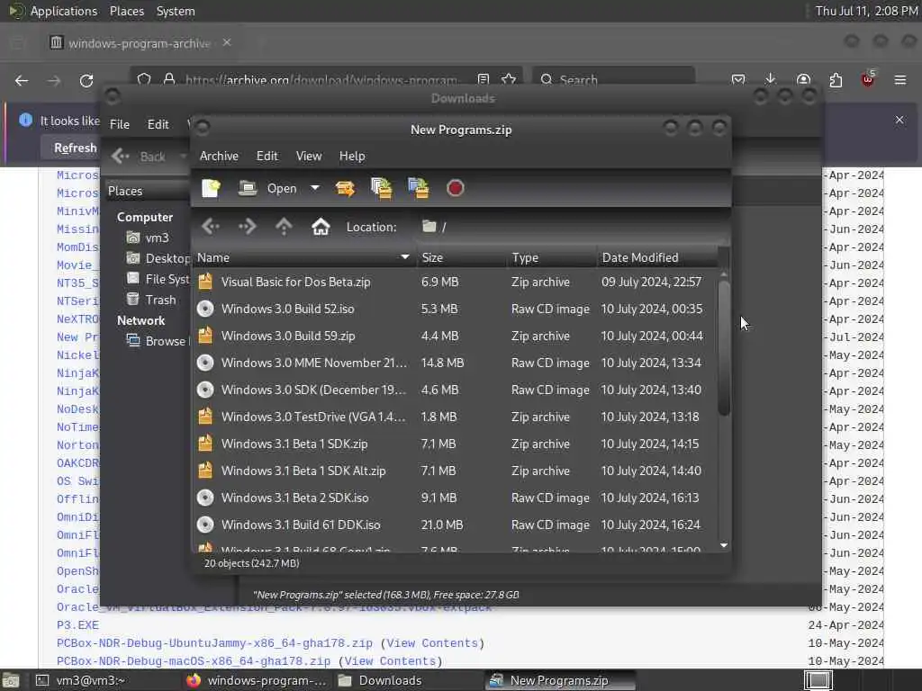Open the Places menu in the top panel
Screen dimensions: 922x691
click(126, 11)
